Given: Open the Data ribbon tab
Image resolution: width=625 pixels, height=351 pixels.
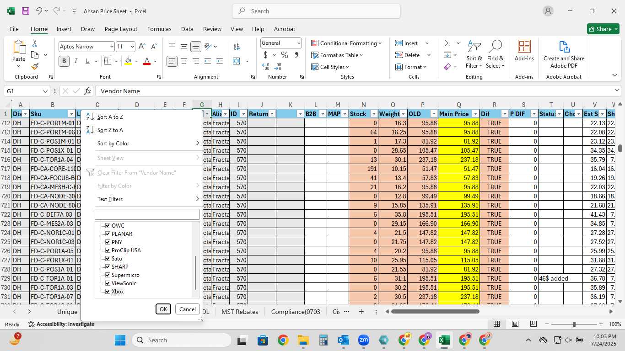Looking at the screenshot, I should 187,29.
